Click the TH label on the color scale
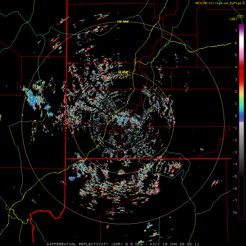This screenshot has width=246, height=246. (235, 213)
